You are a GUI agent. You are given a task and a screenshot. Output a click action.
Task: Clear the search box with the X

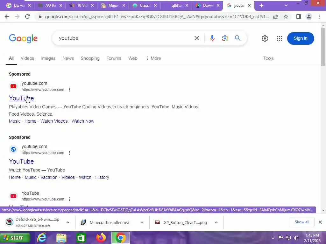(197, 38)
